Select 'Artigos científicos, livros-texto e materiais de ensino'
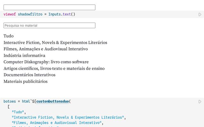 (x=54, y=68)
